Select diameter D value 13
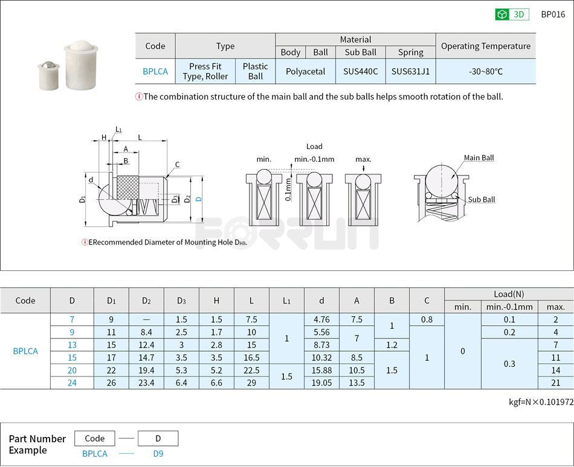This screenshot has width=574, height=467. coord(73,345)
